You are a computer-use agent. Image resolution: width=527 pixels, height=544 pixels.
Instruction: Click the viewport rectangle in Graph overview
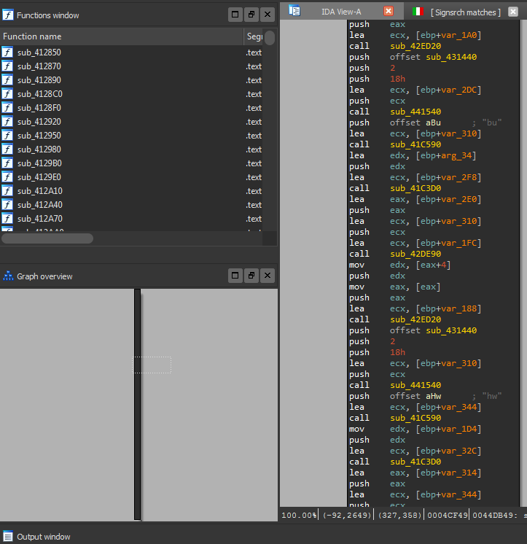point(152,365)
